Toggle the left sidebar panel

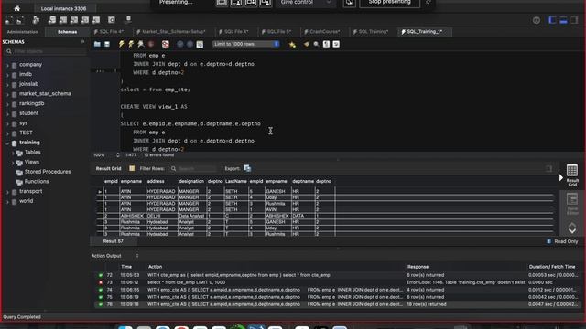pyautogui.click(x=552, y=20)
